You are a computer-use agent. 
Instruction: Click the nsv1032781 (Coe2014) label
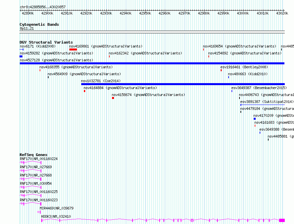click(x=101, y=81)
